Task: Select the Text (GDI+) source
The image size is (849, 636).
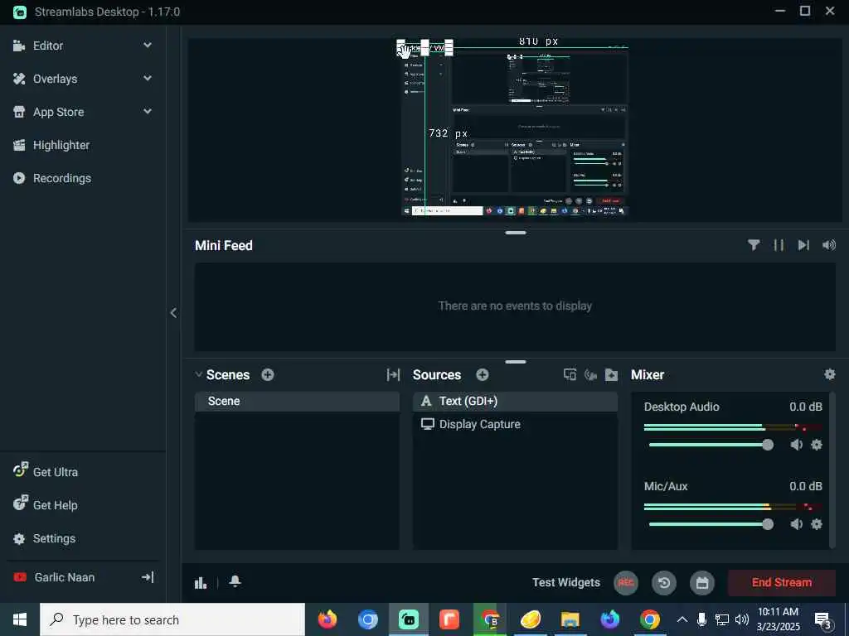Action: pyautogui.click(x=515, y=402)
